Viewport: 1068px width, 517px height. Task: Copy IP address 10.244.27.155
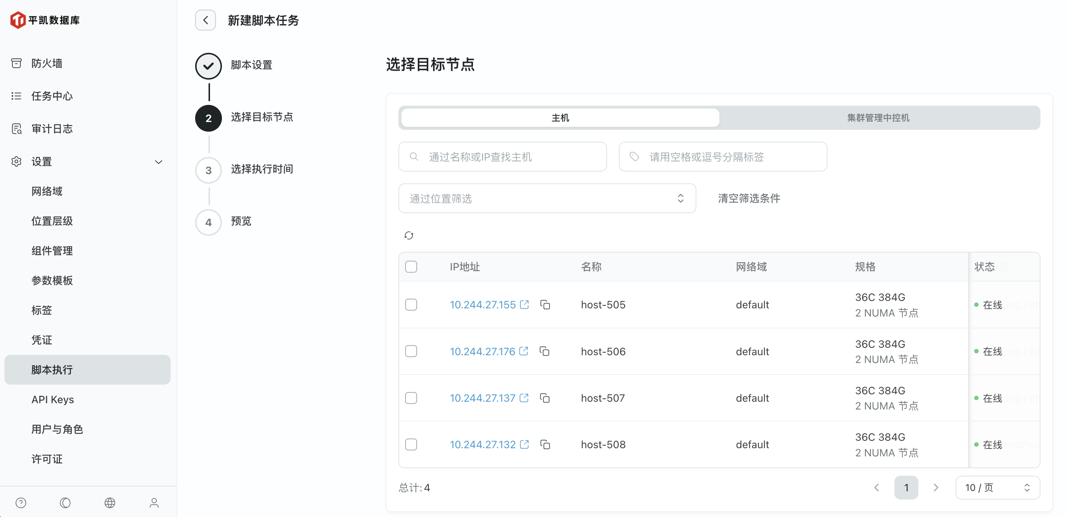[545, 305]
